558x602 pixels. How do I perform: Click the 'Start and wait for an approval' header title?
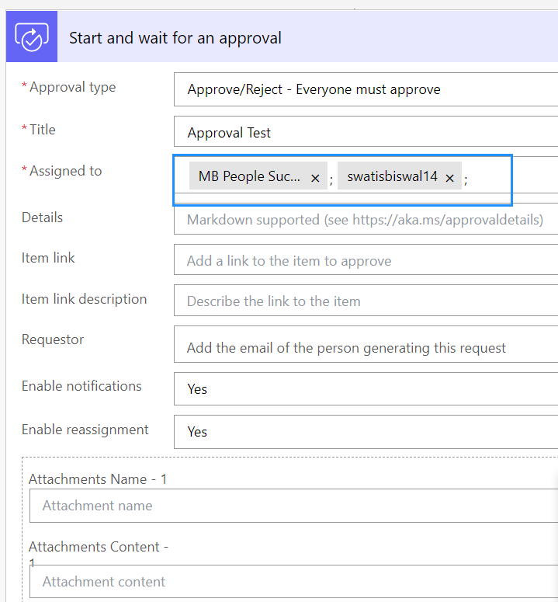click(x=175, y=38)
